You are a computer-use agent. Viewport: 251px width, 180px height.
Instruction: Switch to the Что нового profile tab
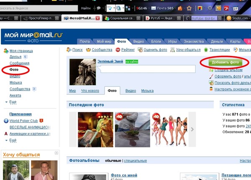click(x=90, y=91)
